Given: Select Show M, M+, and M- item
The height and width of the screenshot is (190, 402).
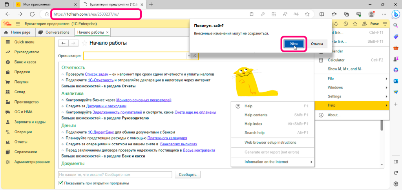Looking at the screenshot, I should click(352, 69).
